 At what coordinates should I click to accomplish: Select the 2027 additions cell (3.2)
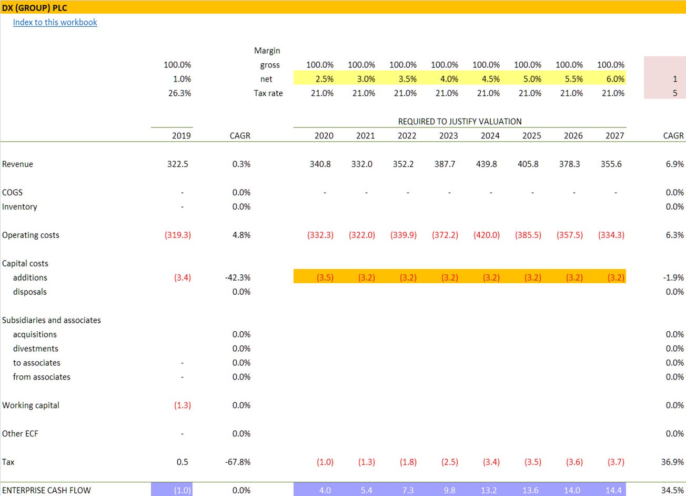(x=616, y=277)
